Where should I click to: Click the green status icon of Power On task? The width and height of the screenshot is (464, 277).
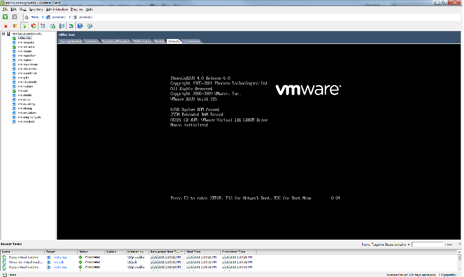[x=80, y=262]
